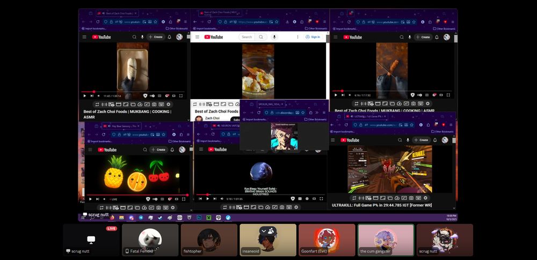Open Photoshop from the shared screen taskbar
Viewport: 537px width, 260px height.
pos(199,218)
